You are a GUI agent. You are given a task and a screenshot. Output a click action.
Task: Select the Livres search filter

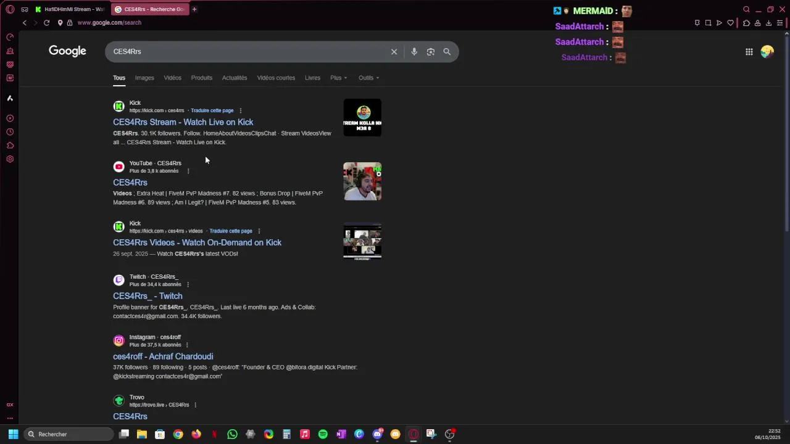tap(312, 78)
